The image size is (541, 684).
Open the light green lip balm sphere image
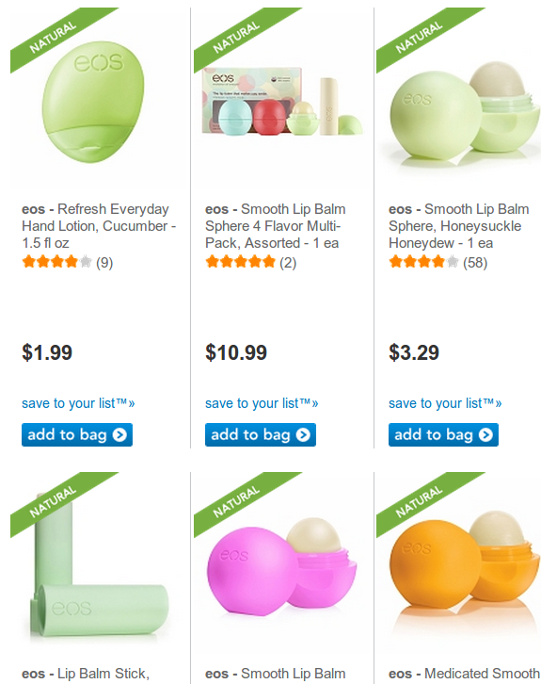(x=465, y=112)
